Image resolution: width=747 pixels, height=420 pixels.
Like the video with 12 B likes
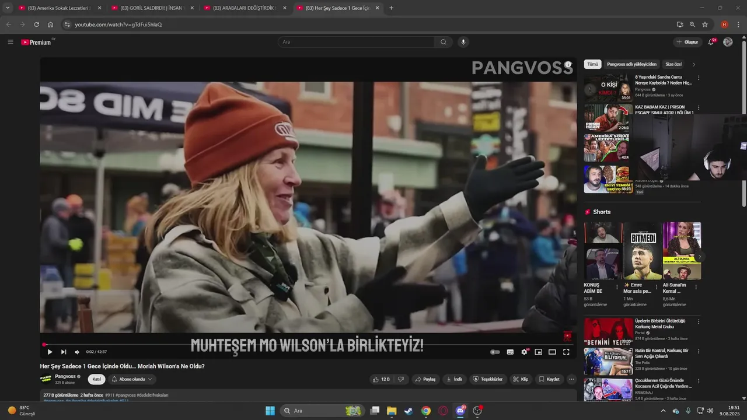click(381, 379)
